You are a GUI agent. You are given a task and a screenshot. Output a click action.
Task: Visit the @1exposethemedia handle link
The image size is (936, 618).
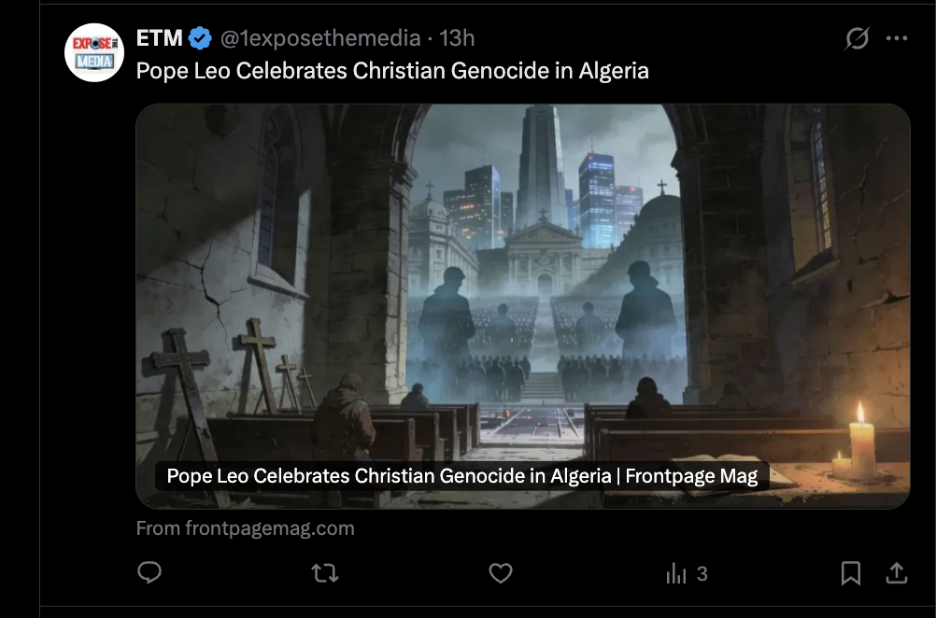coord(320,38)
